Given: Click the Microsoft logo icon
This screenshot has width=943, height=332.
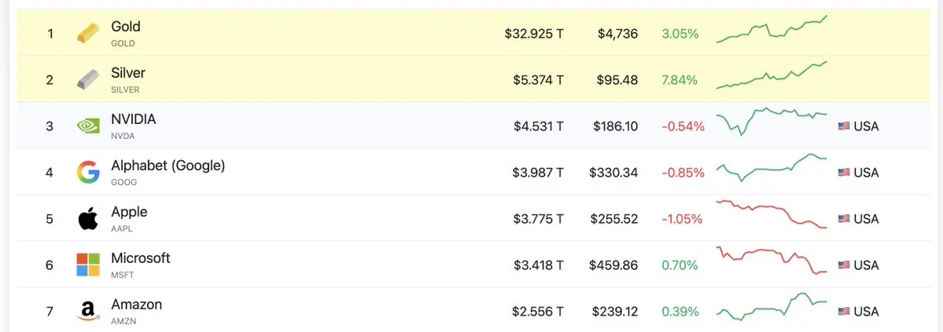Looking at the screenshot, I should tap(87, 265).
